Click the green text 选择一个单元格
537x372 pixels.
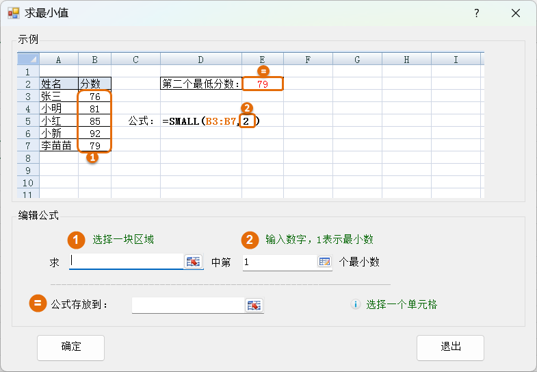tap(402, 304)
